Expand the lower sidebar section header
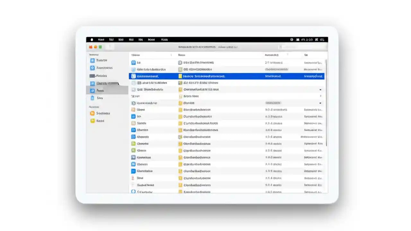 tap(94, 106)
